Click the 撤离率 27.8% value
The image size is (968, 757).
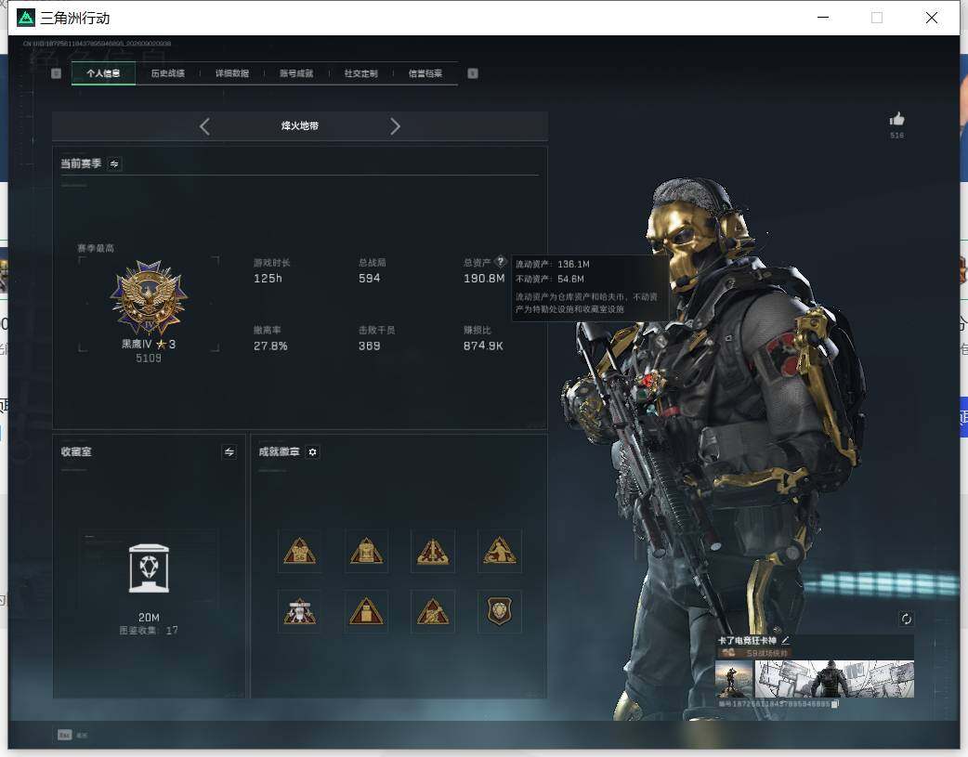coord(270,346)
